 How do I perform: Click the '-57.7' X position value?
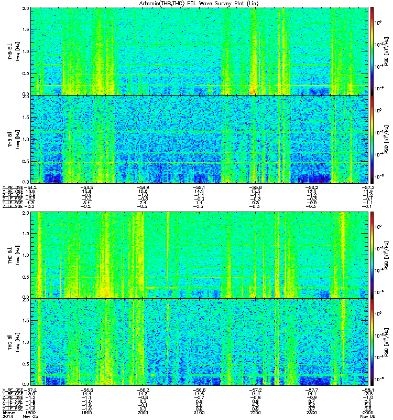(312, 390)
